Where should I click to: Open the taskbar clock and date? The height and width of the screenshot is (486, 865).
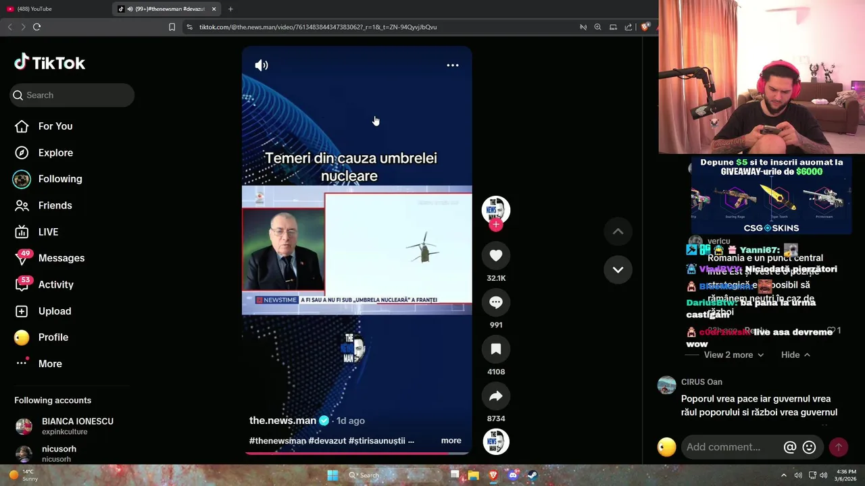coord(846,475)
